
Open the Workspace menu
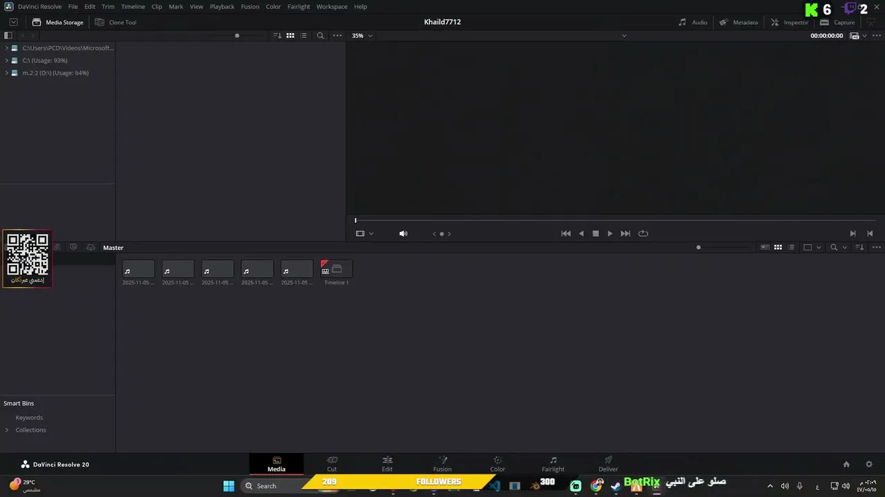(332, 6)
